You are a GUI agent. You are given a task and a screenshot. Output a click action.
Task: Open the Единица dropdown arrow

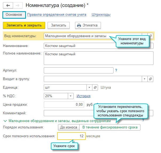[x=89, y=88]
